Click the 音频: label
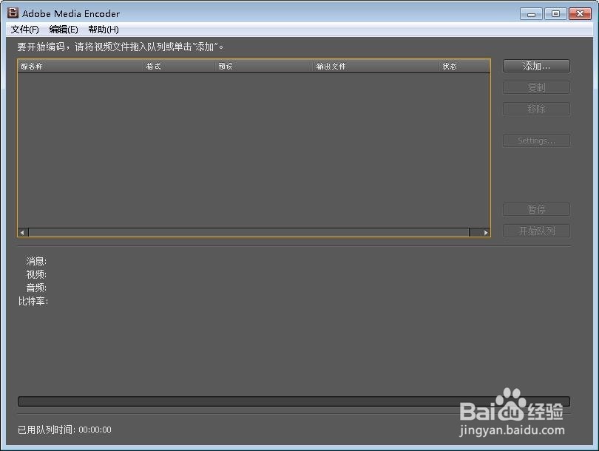The height and width of the screenshot is (451, 599). [36, 288]
